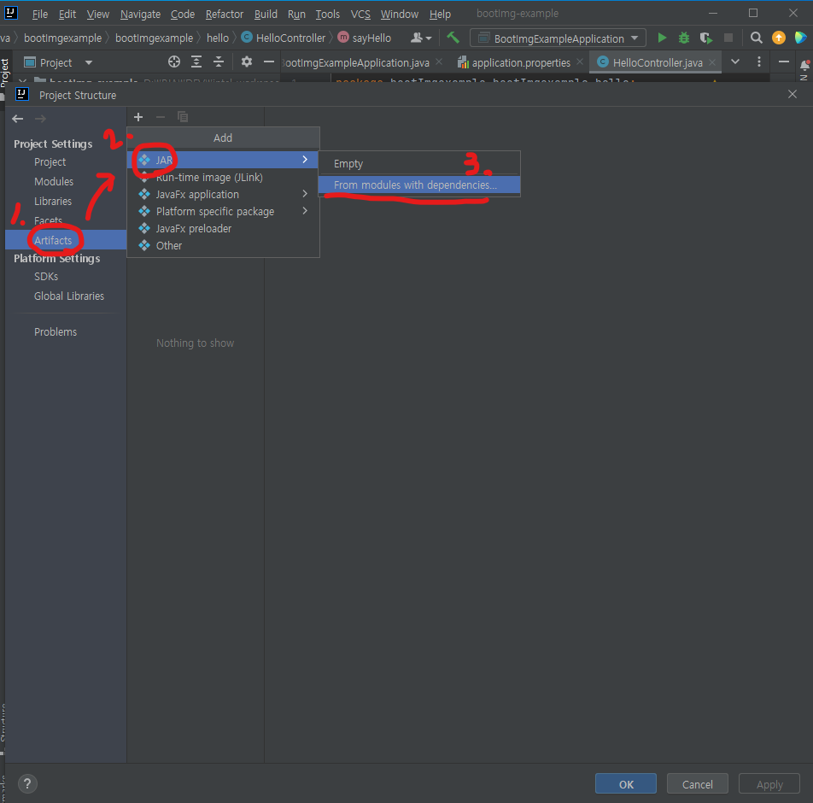The image size is (813, 803).
Task: Click the locate target crosshair icon
Action: 174,62
